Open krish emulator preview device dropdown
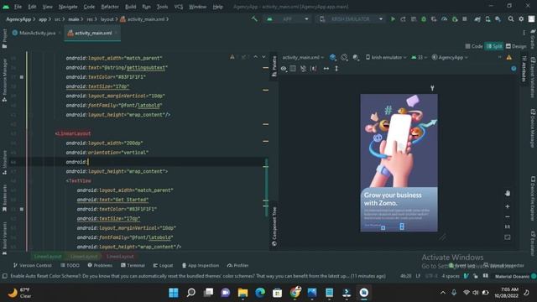Screen dimensions: 537x302 [386, 57]
